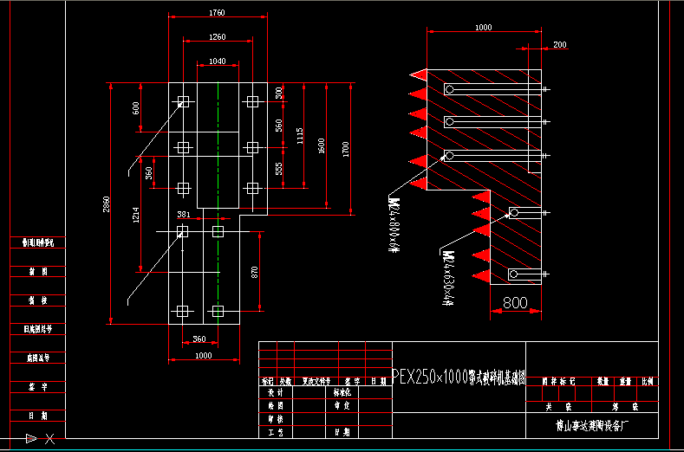
Task: Select the 1115 dimension text
Action: tap(300, 135)
